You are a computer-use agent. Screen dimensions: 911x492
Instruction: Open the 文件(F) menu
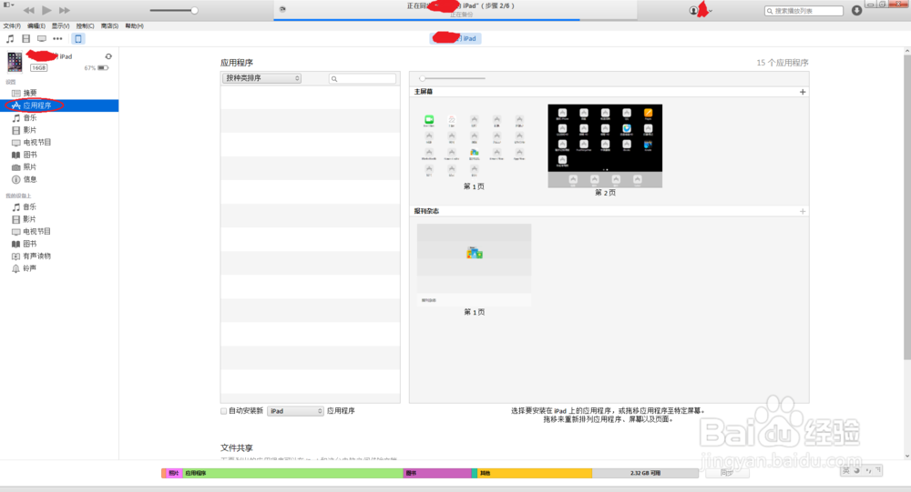(12, 26)
